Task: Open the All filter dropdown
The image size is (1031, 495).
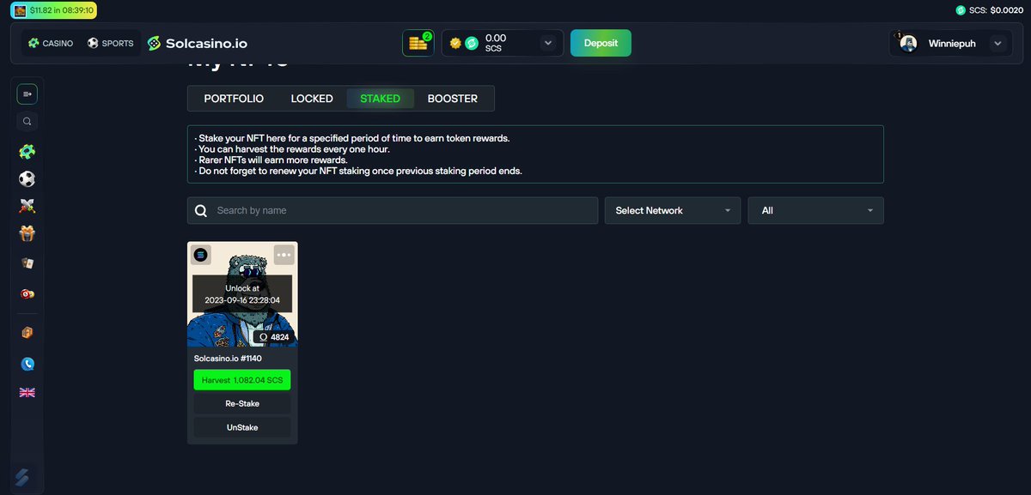Action: [816, 210]
